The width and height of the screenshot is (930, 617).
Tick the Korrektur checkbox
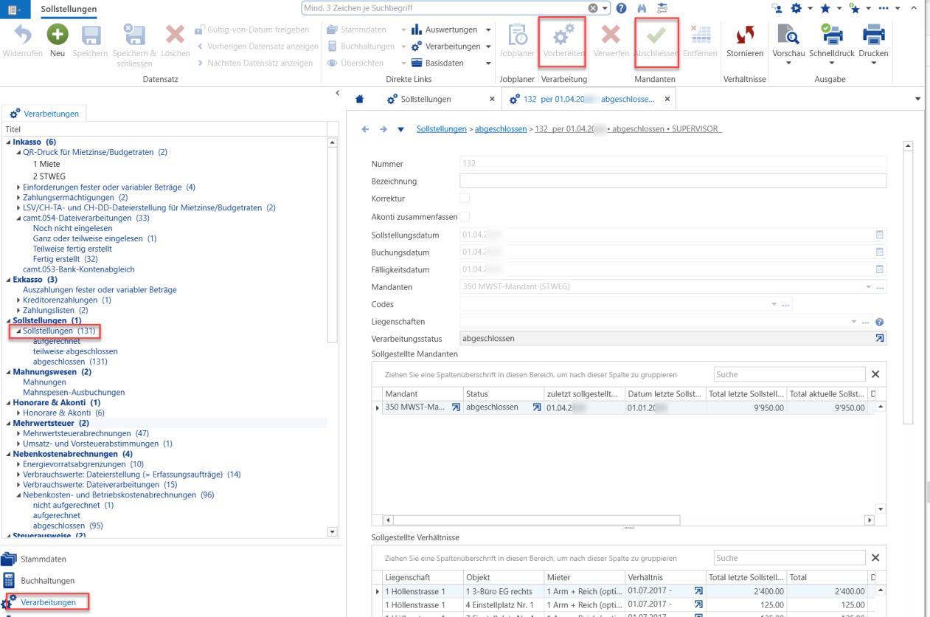pyautogui.click(x=465, y=199)
